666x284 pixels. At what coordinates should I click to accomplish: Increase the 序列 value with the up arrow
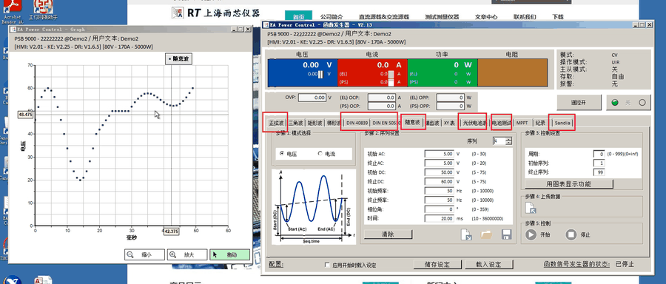click(x=509, y=139)
